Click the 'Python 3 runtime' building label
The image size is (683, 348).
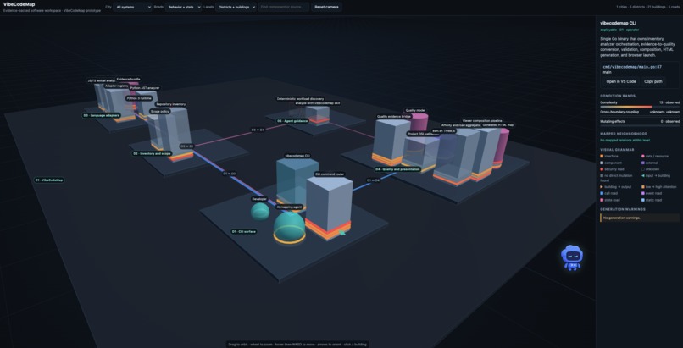click(x=139, y=98)
